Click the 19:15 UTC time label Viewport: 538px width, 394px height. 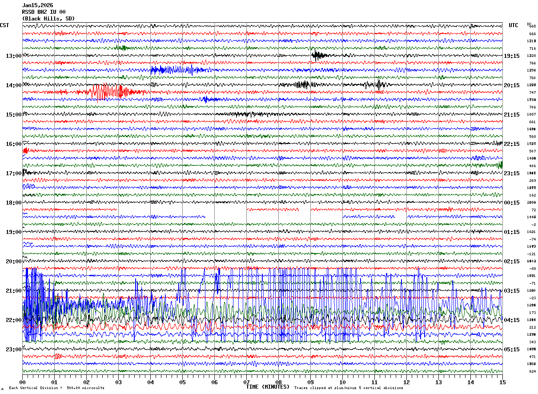click(512, 56)
